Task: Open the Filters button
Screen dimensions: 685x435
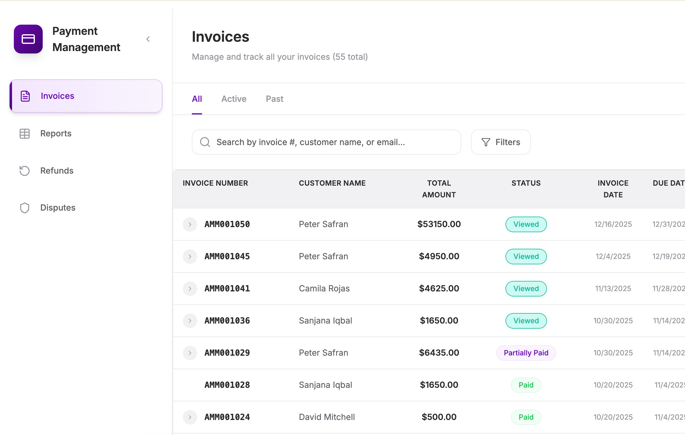Action: tap(501, 142)
